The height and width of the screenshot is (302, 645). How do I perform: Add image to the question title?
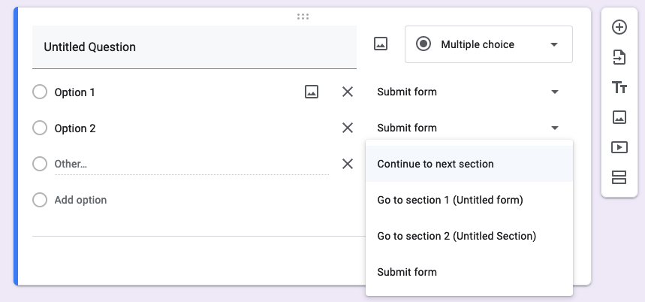point(381,44)
